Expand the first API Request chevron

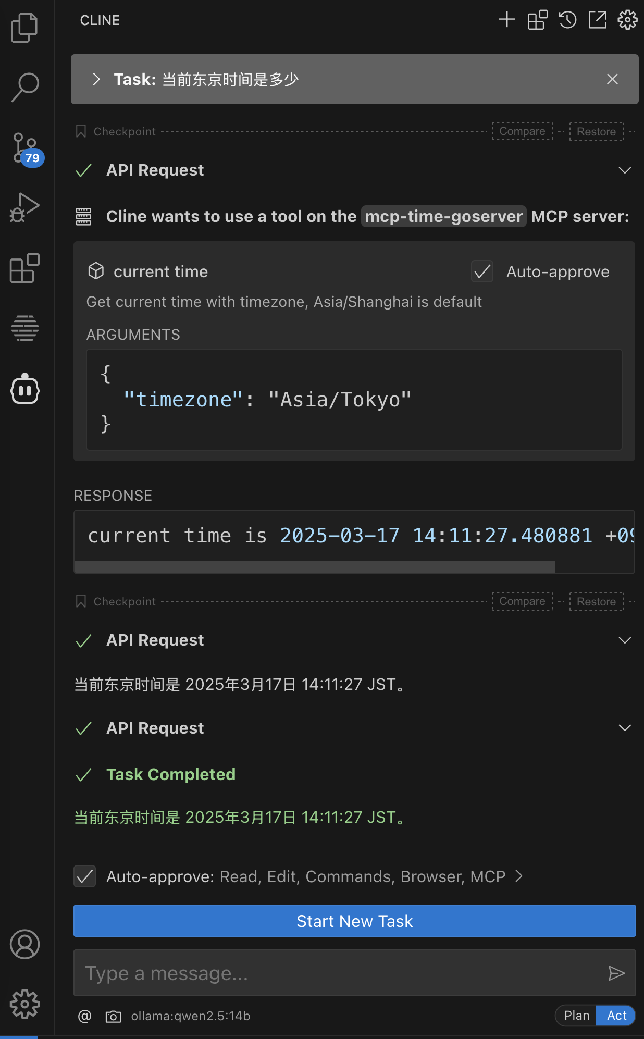(x=624, y=170)
